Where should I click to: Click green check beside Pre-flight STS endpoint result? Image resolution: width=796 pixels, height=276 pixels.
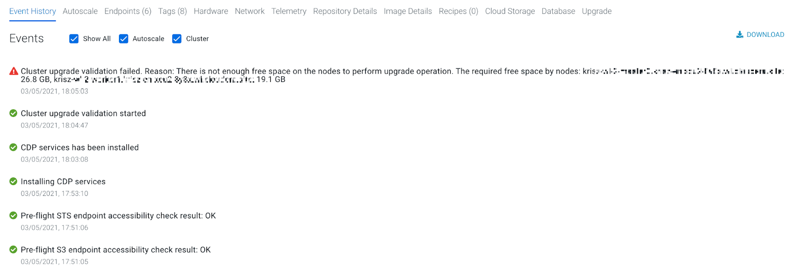coord(13,215)
